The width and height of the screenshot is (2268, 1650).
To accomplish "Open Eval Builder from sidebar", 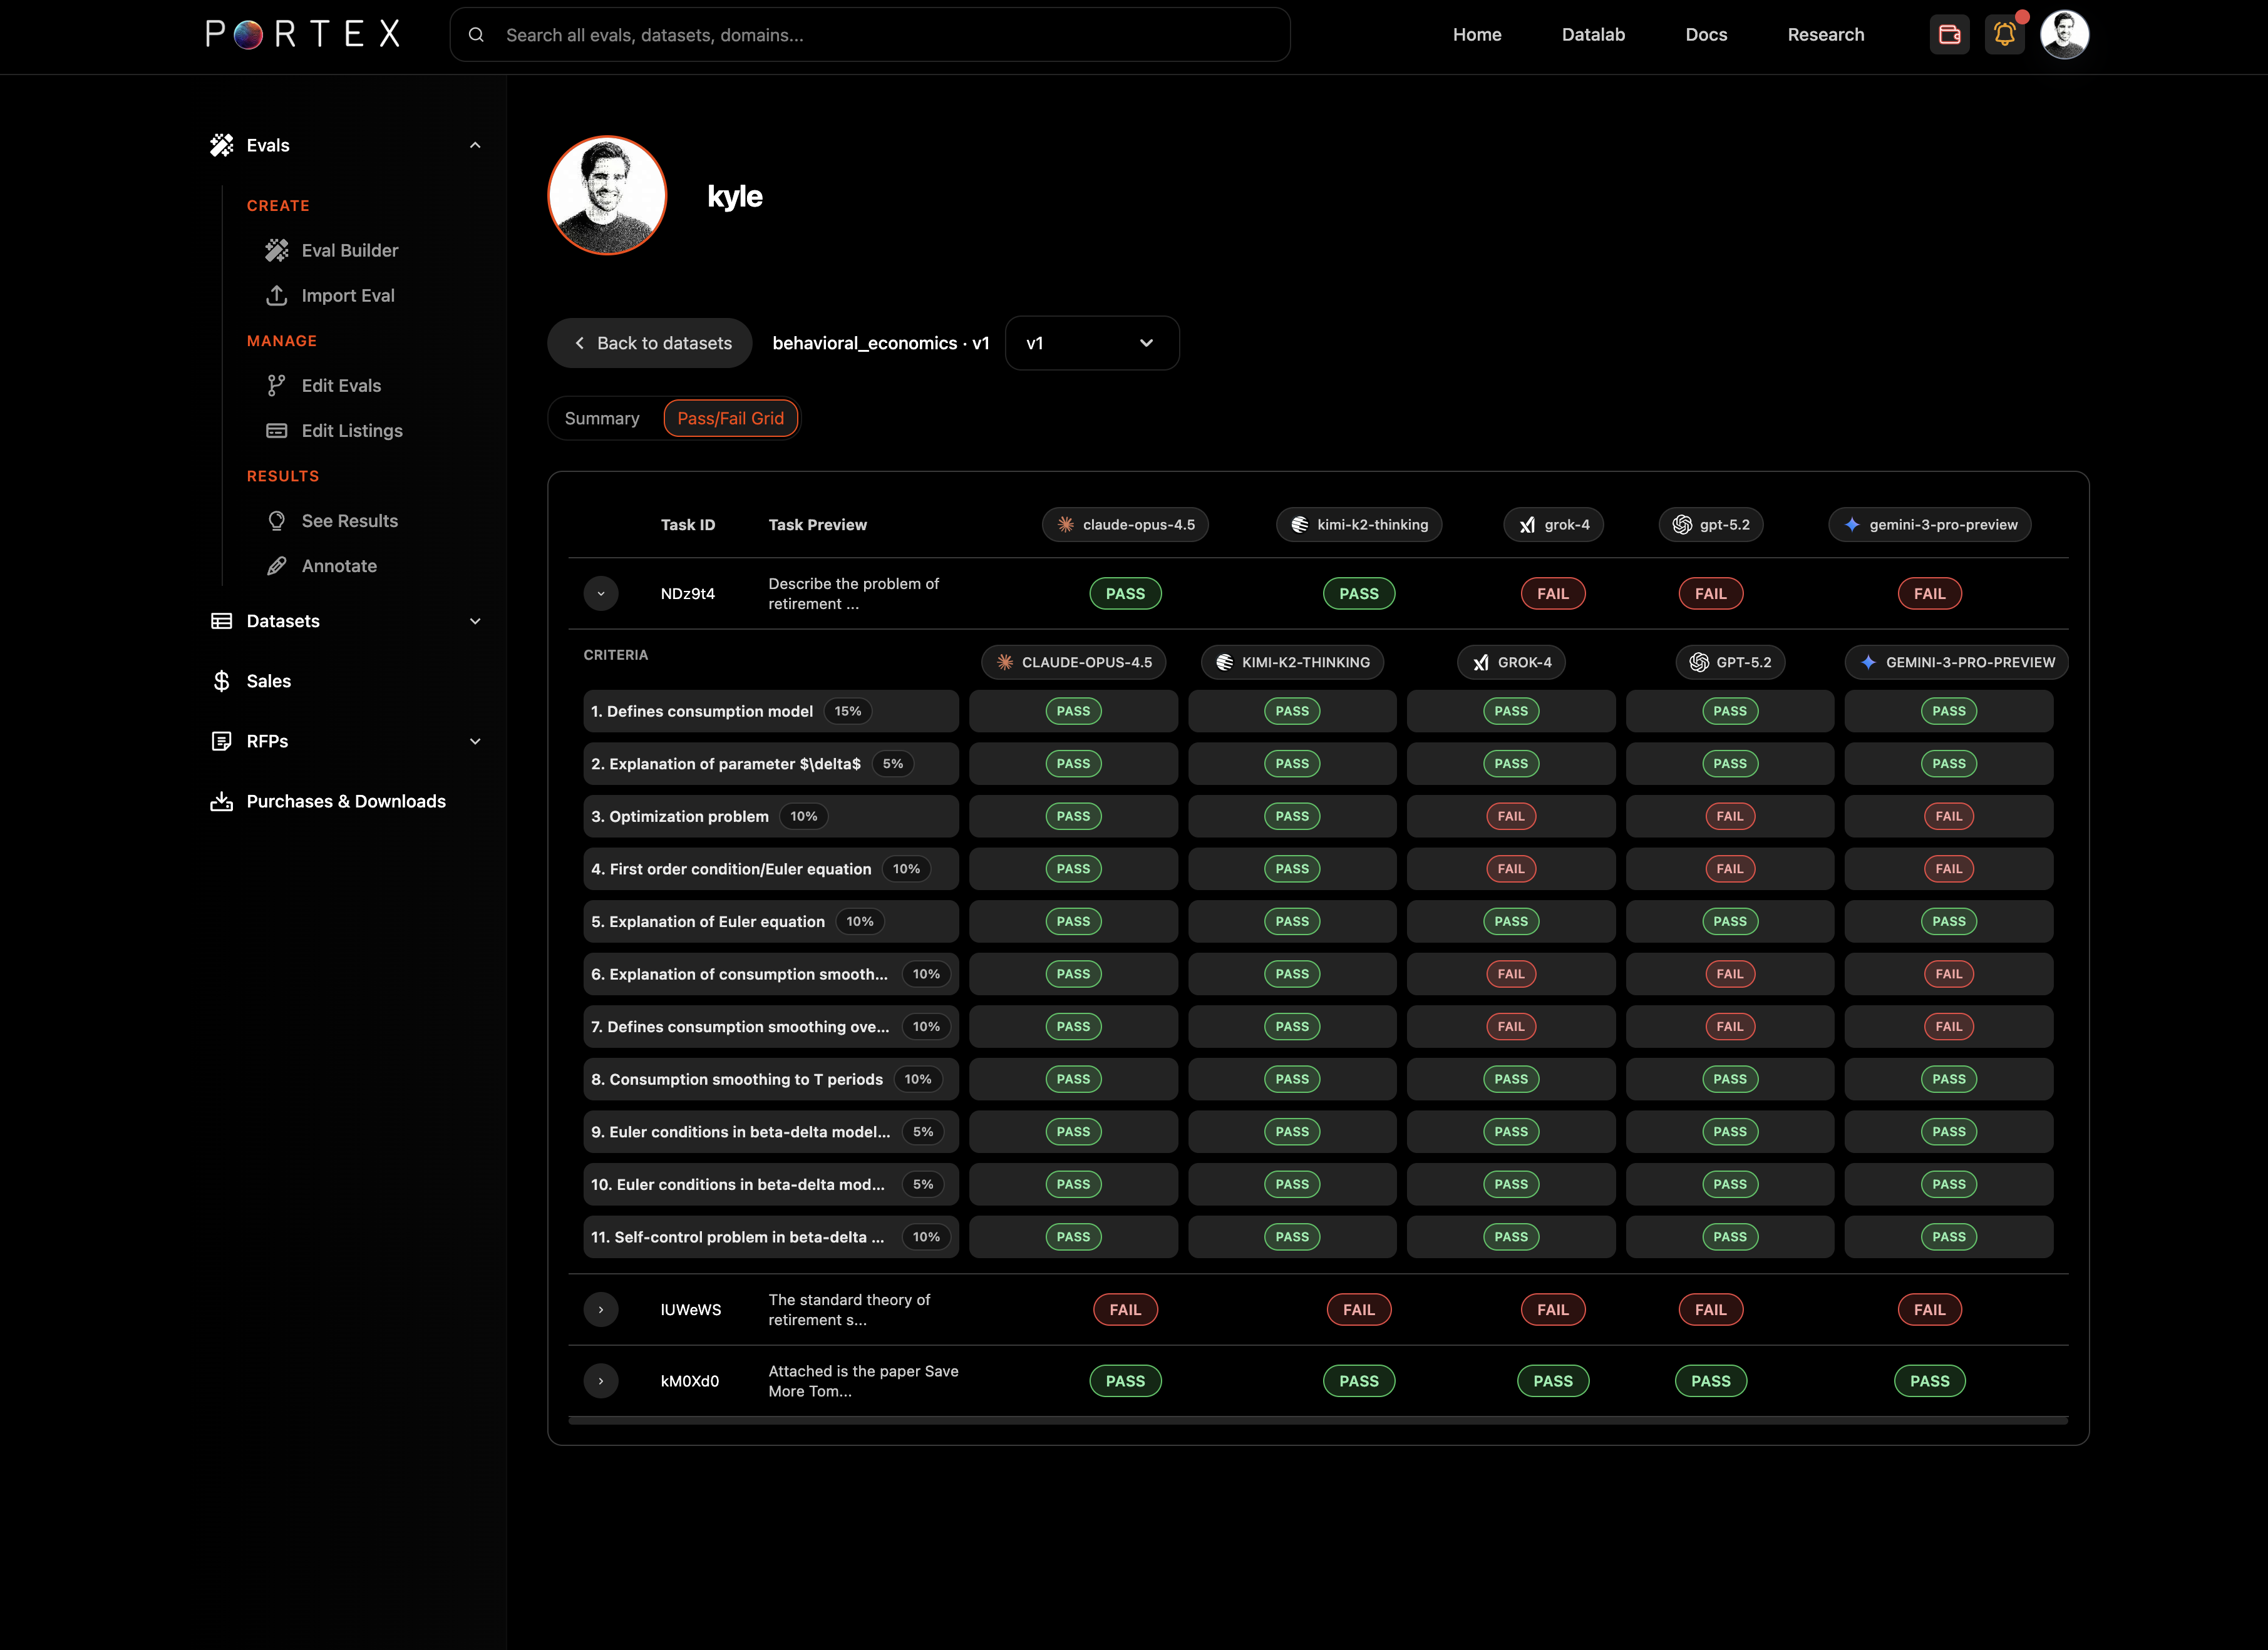I will [349, 251].
